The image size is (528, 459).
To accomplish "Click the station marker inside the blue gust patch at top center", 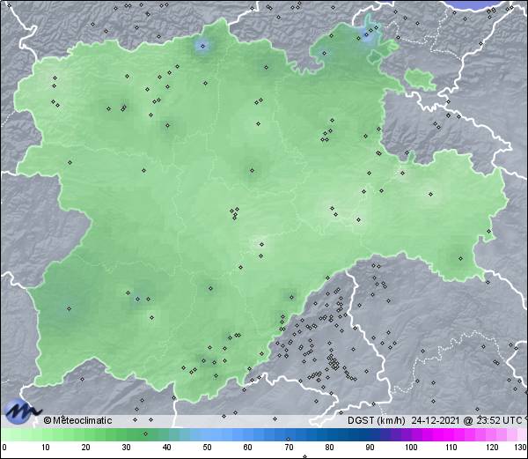I will (x=202, y=46).
